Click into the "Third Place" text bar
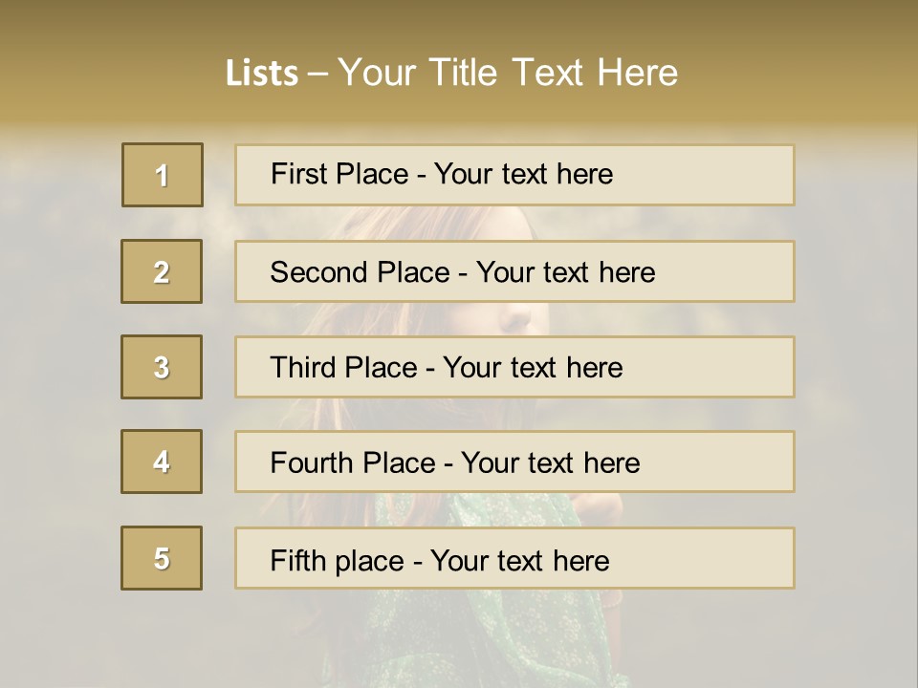 514,367
